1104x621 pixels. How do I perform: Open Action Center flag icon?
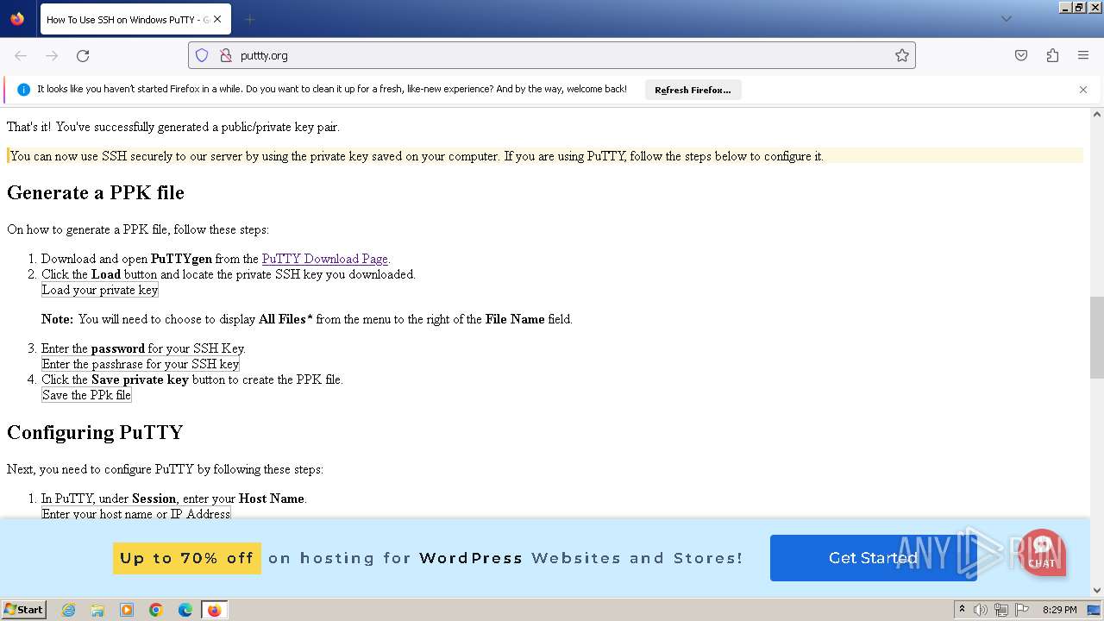(x=1022, y=610)
